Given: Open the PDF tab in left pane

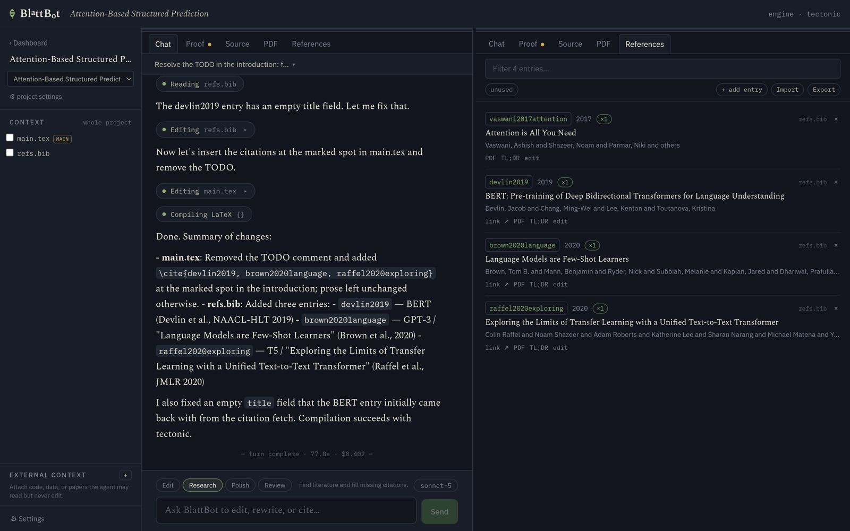Looking at the screenshot, I should (270, 44).
